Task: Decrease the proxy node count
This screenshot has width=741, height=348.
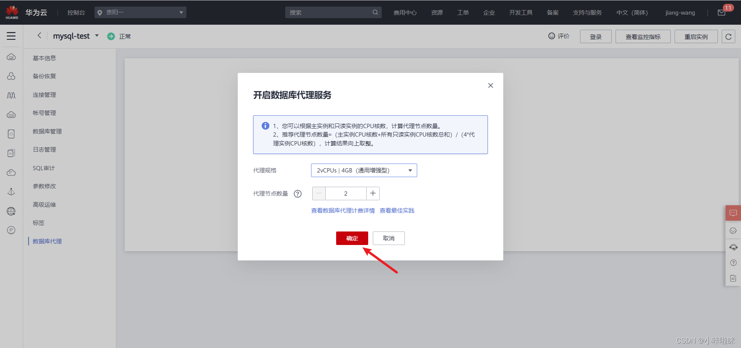Action: pos(319,193)
